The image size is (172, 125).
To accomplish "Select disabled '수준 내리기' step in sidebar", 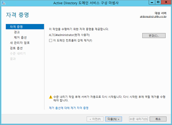I will point(18,54).
